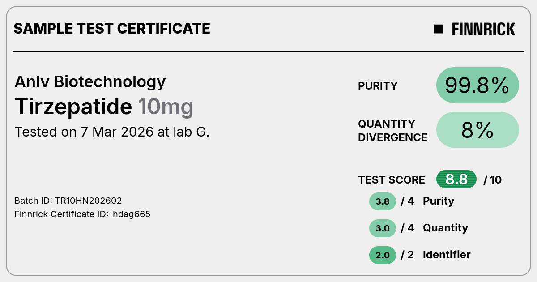Click the TEST SCORE label
The width and height of the screenshot is (537, 282).
pos(392,180)
